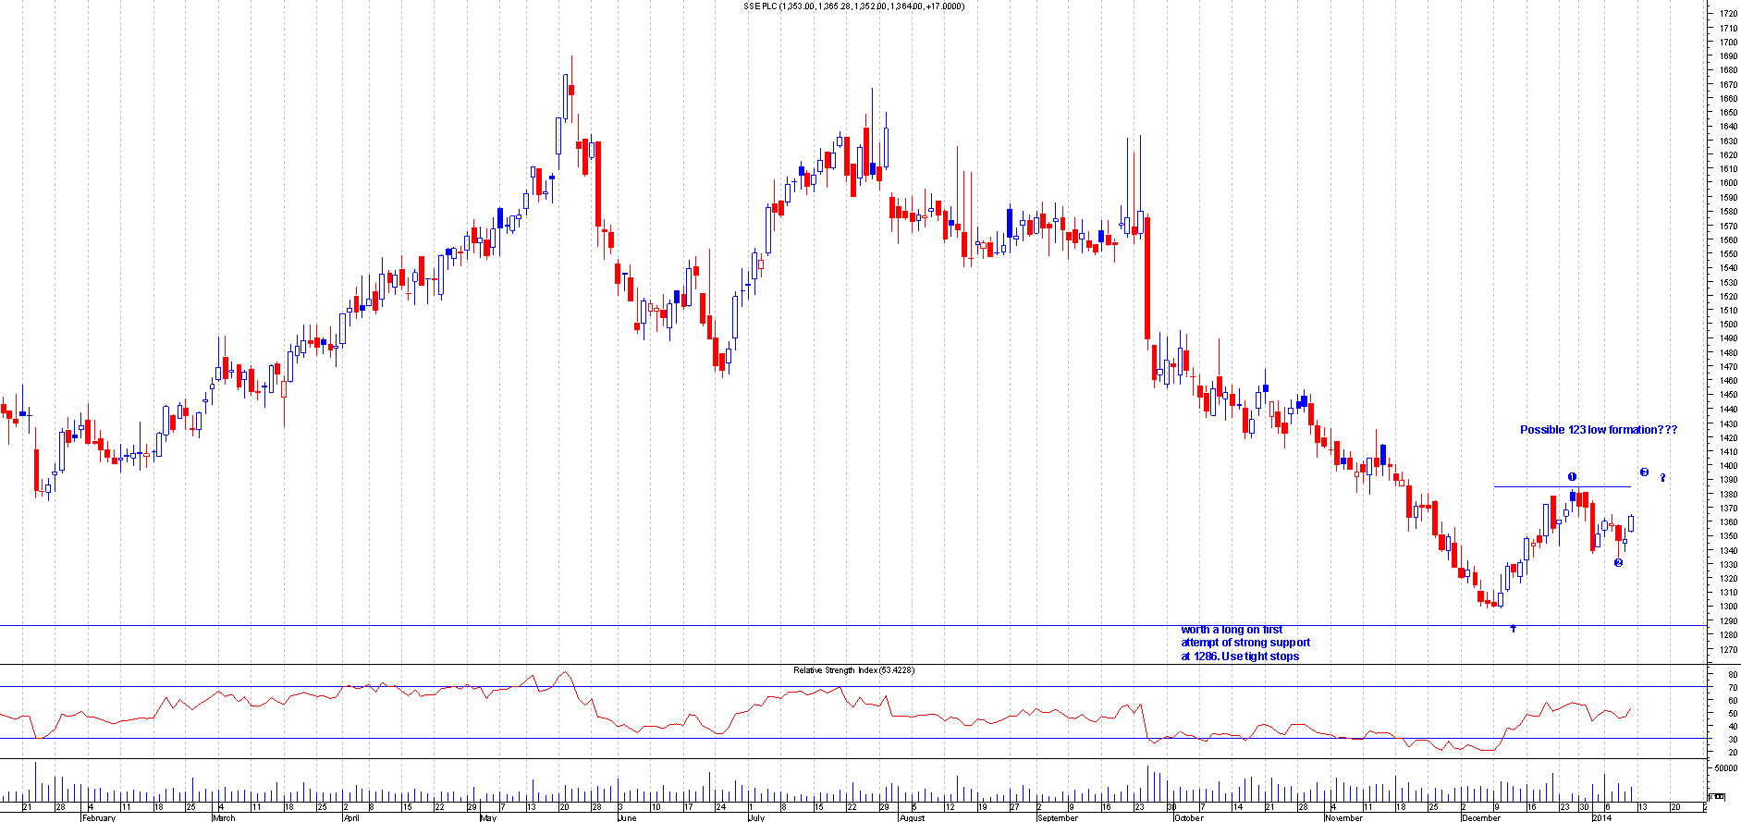This screenshot has height=822, width=1741.
Task: Click the blue question mark annotation
Action: [1662, 478]
